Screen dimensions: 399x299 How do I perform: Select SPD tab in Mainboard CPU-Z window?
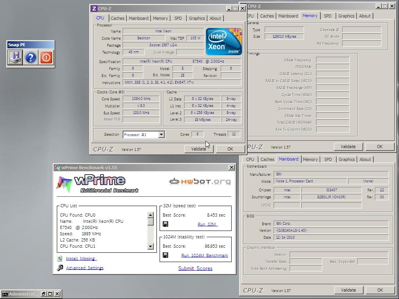click(x=328, y=159)
